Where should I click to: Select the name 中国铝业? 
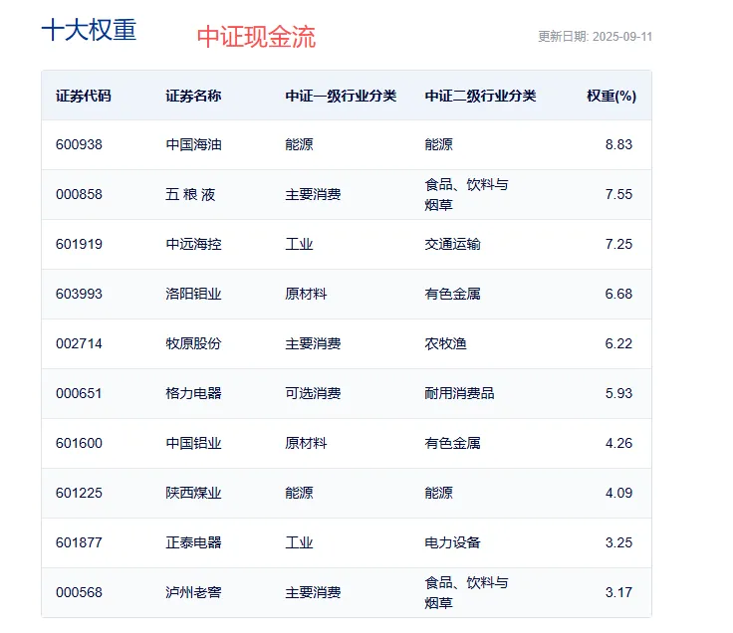pyautogui.click(x=193, y=443)
